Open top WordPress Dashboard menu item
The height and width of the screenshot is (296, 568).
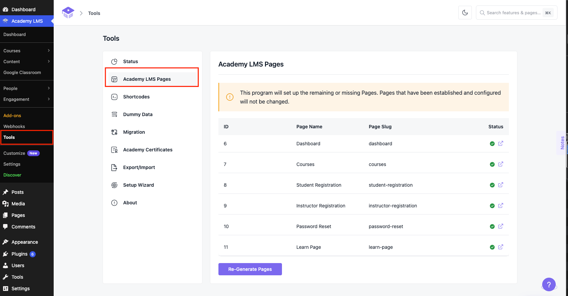point(27,10)
